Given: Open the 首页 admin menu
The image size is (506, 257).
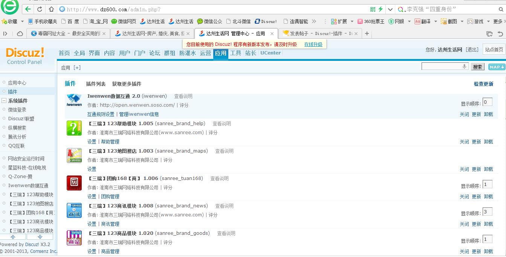Looking at the screenshot, I should coord(64,53).
